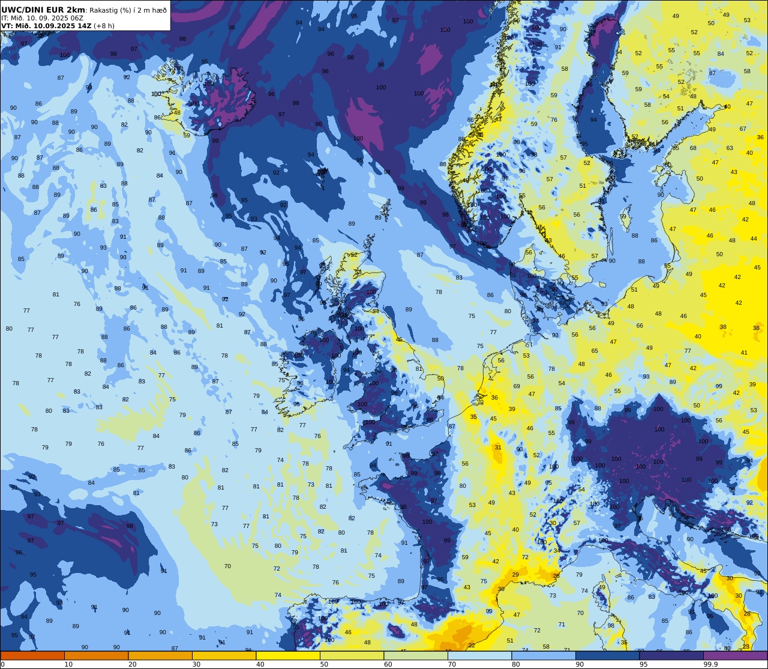
Task: Click the '60' tick label on the color scale
Action: tap(388, 664)
